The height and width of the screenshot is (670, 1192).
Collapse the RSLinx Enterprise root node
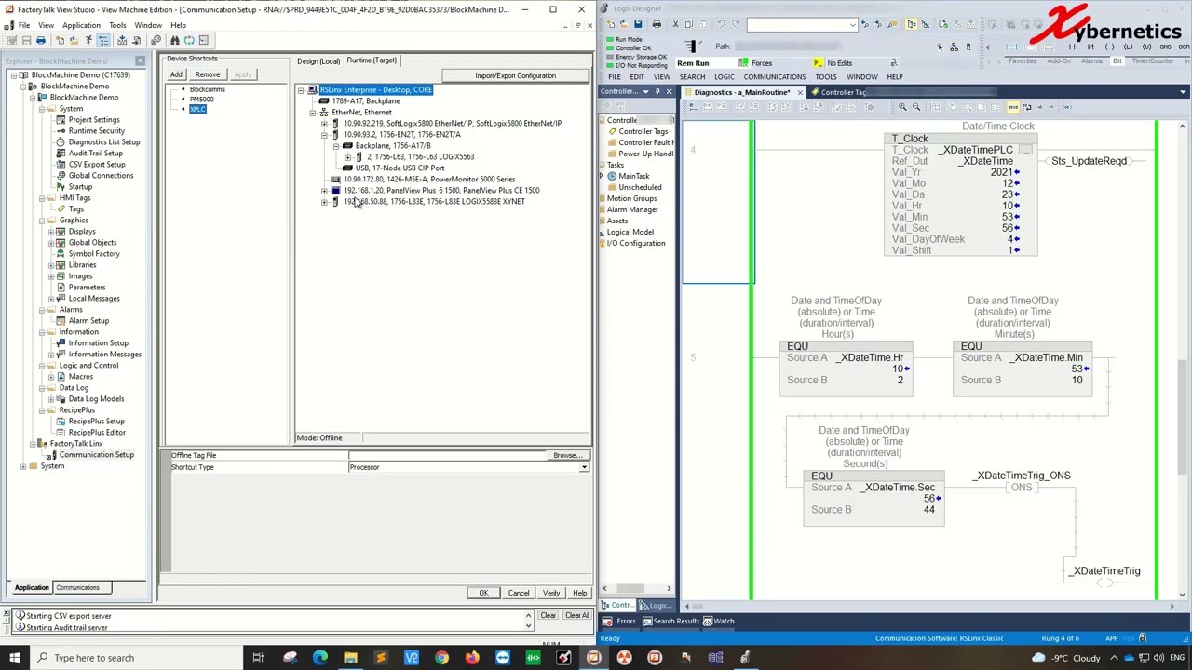(301, 90)
